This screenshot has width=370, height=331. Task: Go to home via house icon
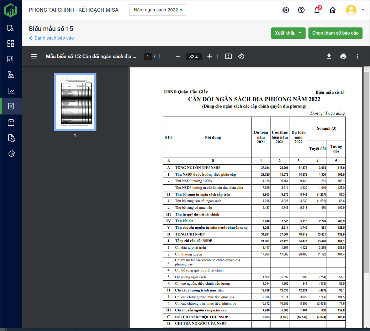[333, 10]
